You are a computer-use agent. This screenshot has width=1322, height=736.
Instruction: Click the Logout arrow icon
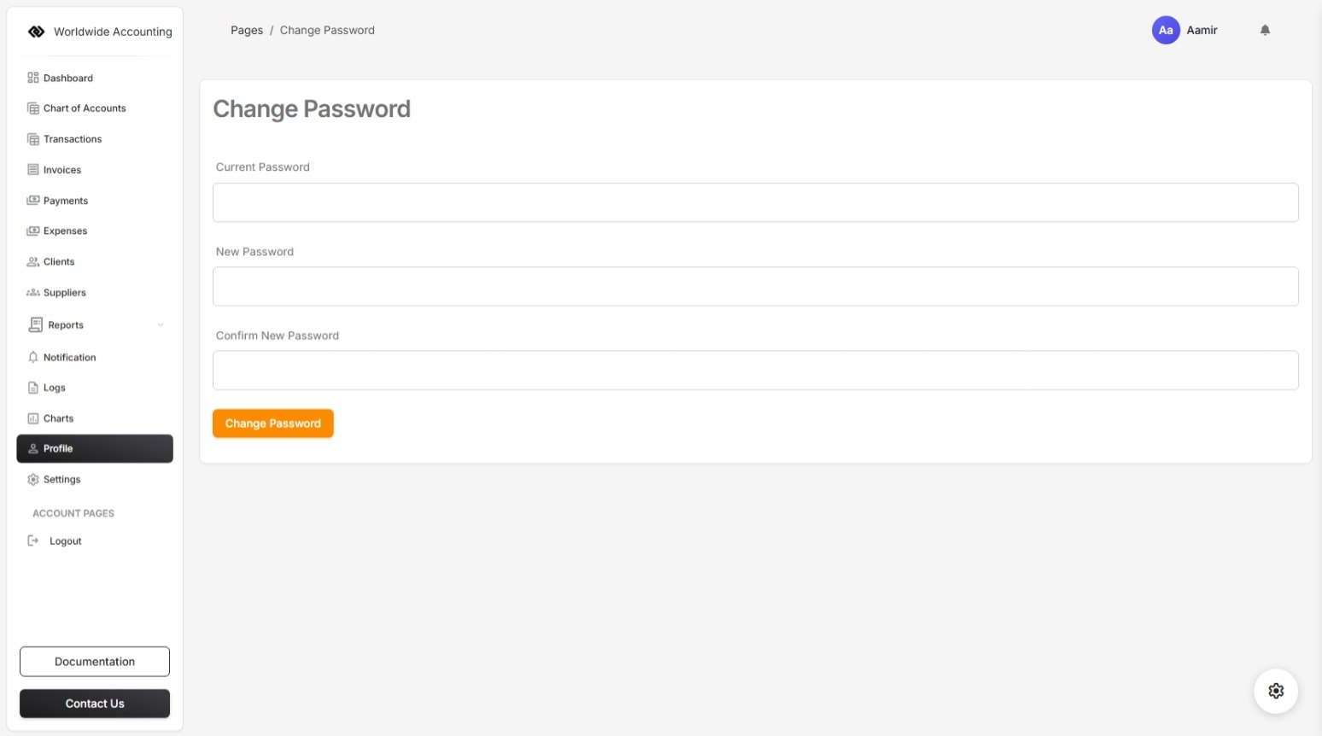[33, 540]
